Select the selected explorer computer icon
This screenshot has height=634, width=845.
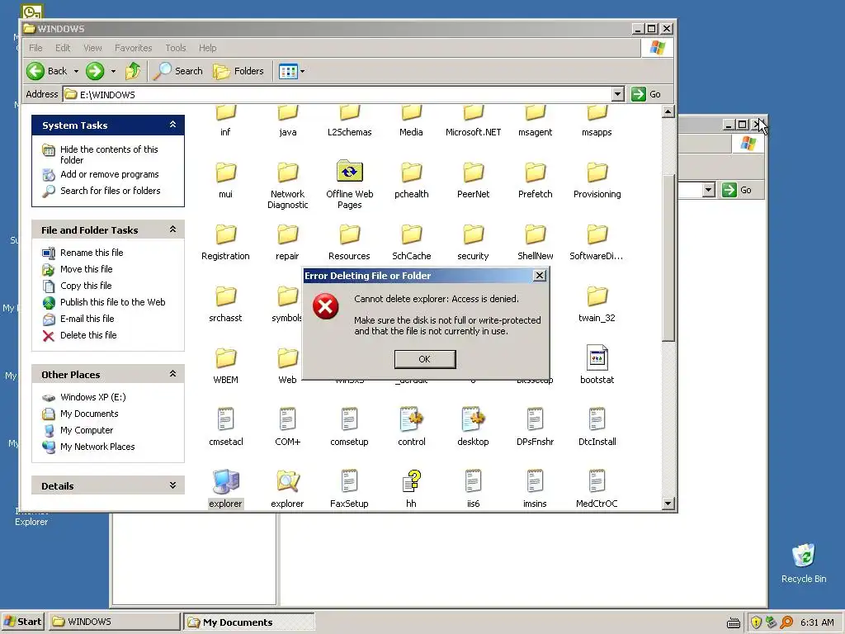point(226,489)
